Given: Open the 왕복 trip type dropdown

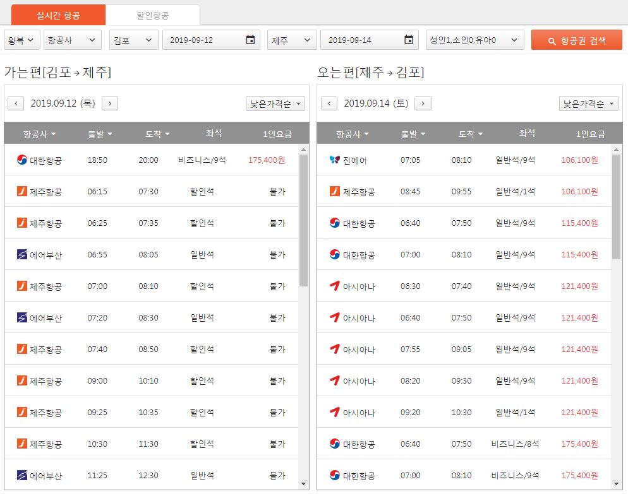Looking at the screenshot, I should pos(22,40).
